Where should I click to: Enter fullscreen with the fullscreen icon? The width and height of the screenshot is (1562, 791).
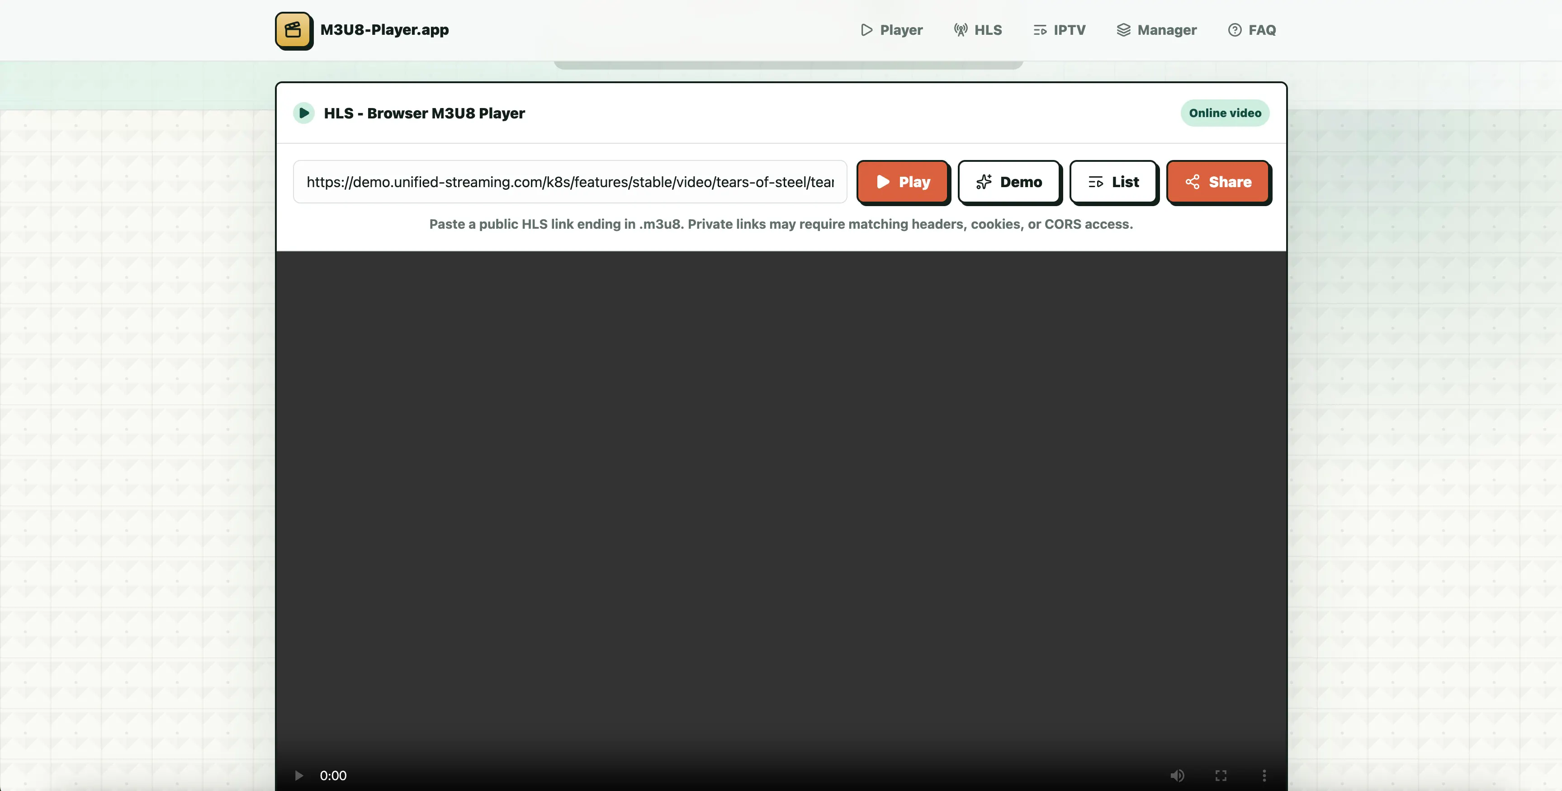[x=1221, y=775]
